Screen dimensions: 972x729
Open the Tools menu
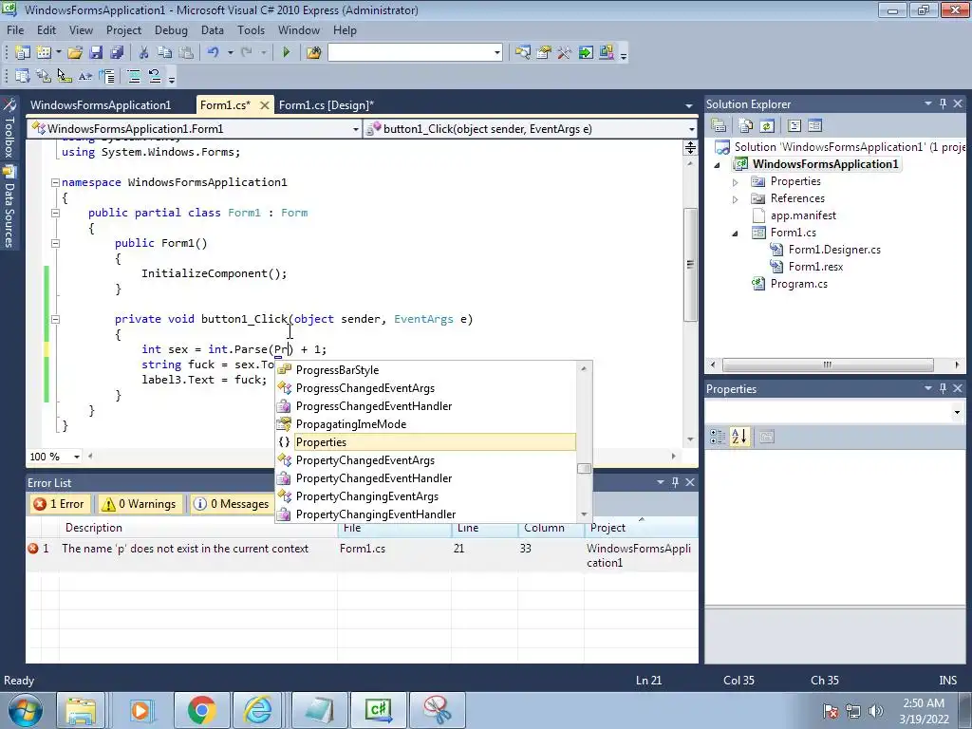[251, 29]
